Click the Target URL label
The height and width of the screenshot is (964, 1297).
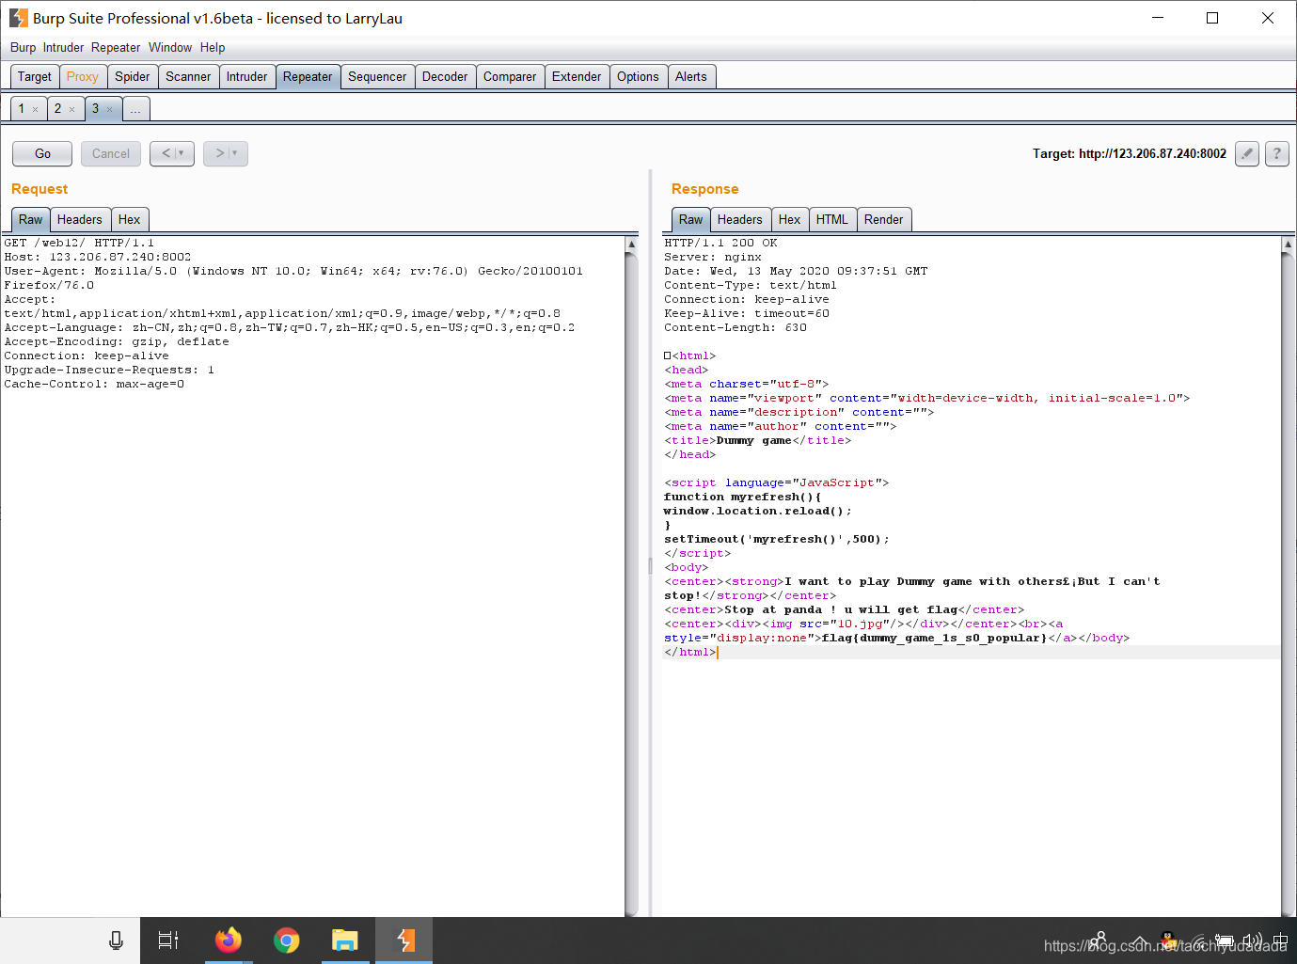(x=1130, y=153)
